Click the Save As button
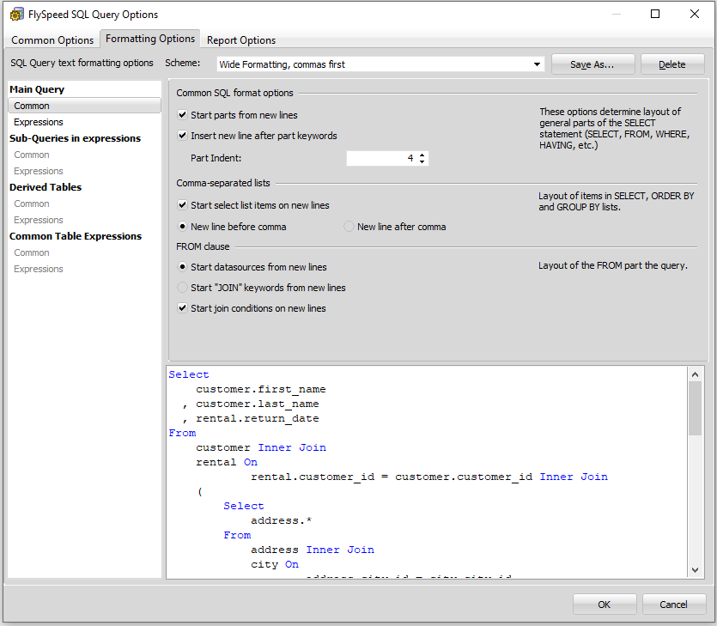The width and height of the screenshot is (717, 626). click(x=592, y=64)
